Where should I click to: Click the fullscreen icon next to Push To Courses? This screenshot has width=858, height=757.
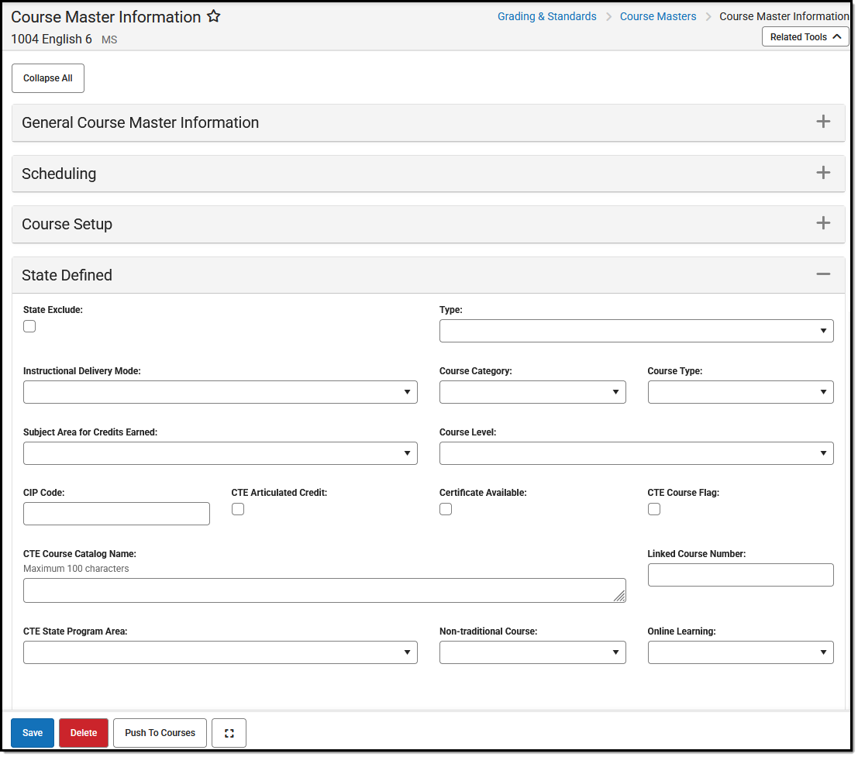(x=229, y=732)
